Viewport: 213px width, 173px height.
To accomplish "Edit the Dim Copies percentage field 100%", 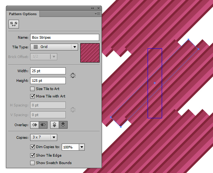I will click(x=70, y=147).
